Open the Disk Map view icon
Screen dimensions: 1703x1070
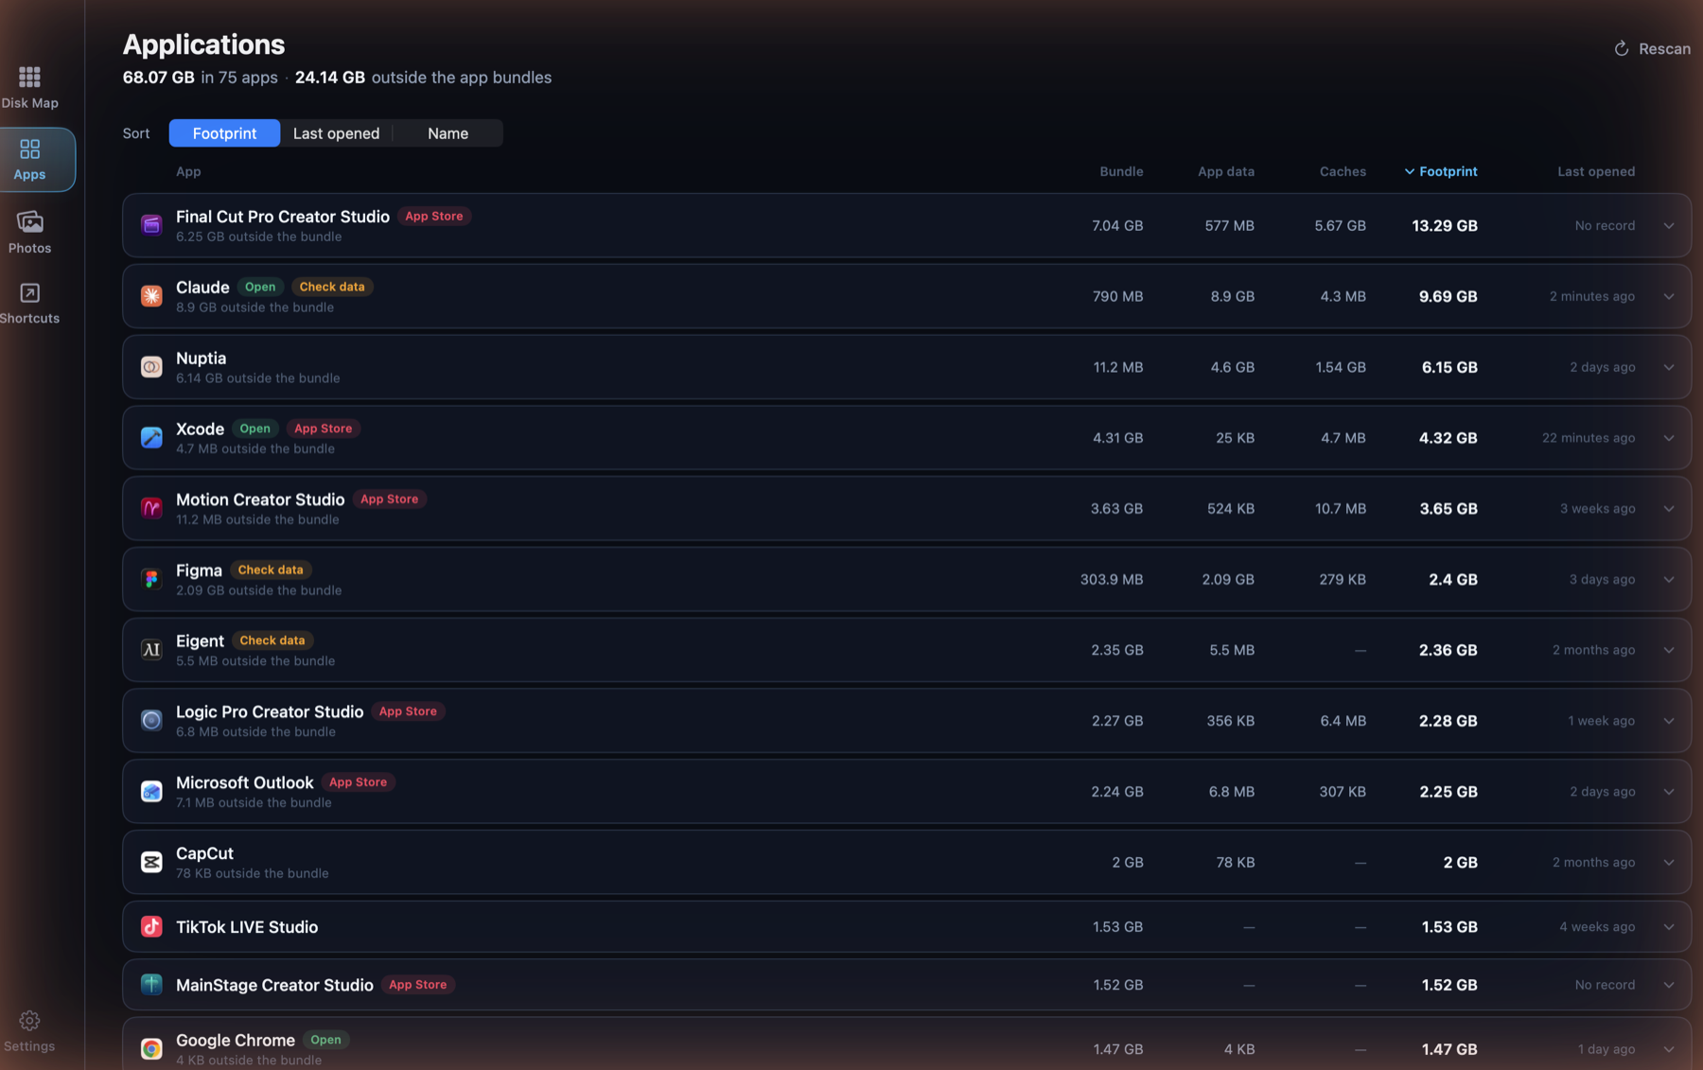pyautogui.click(x=29, y=77)
